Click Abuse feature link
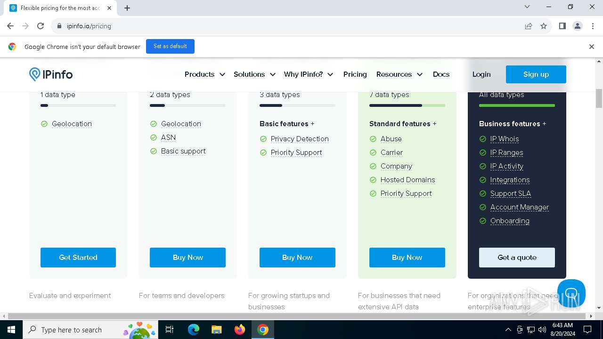This screenshot has width=603, height=339. tap(391, 139)
